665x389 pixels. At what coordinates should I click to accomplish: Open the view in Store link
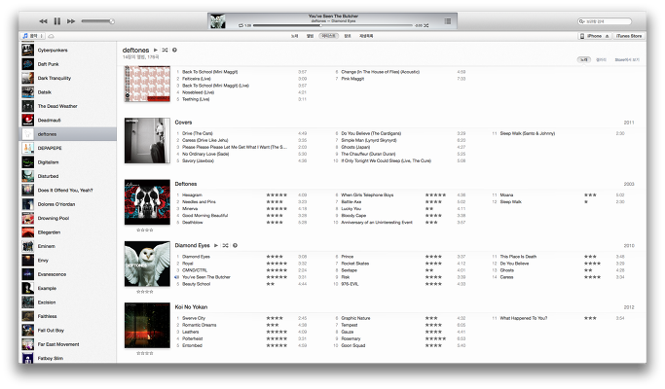click(627, 59)
